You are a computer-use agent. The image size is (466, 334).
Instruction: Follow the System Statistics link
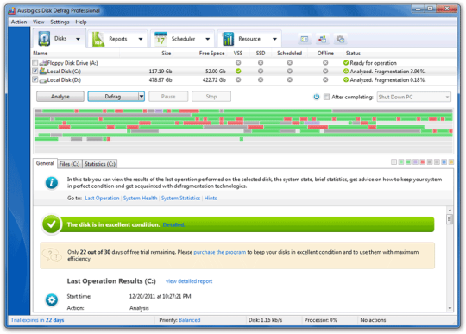point(180,198)
